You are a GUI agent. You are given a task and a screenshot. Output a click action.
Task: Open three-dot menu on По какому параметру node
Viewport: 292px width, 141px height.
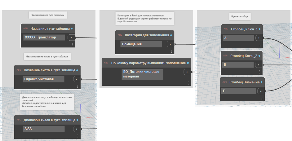click(188, 83)
